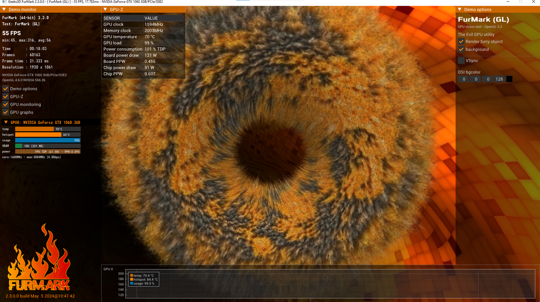Collapse the GPU-Z panel triangle

pos(105,9)
